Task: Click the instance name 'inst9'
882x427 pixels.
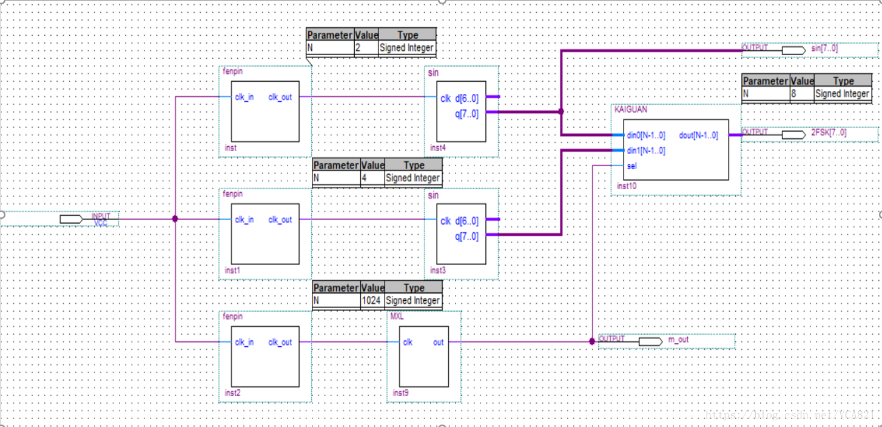Action: [400, 393]
